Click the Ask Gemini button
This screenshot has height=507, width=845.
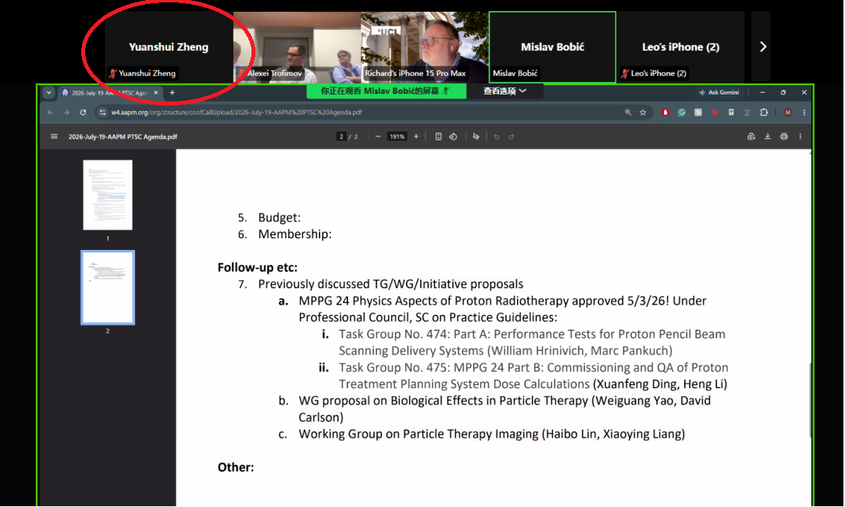(x=719, y=92)
